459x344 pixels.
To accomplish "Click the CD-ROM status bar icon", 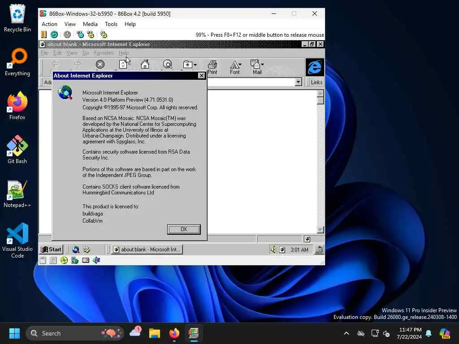I will [x=64, y=260].
